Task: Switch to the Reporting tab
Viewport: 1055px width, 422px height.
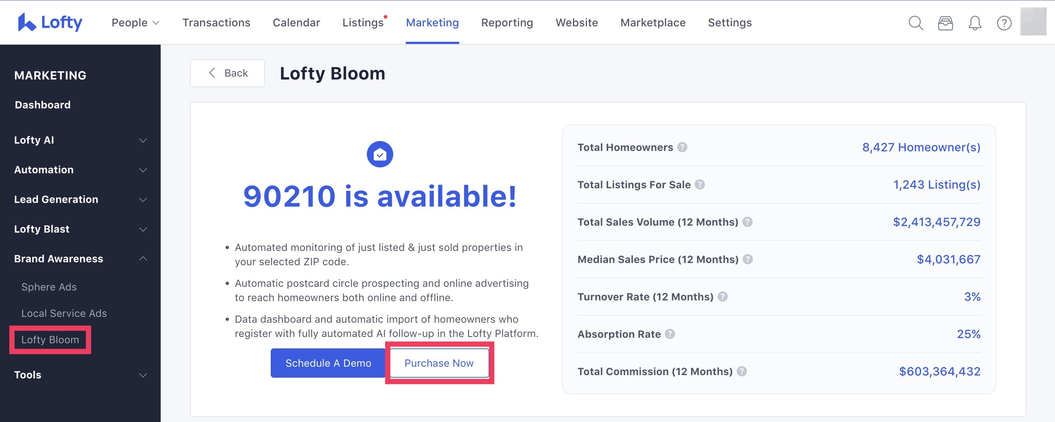Action: 507,22
